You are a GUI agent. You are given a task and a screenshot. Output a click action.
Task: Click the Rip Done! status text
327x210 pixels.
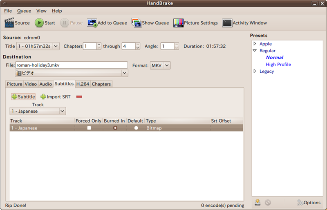[x=16, y=205]
